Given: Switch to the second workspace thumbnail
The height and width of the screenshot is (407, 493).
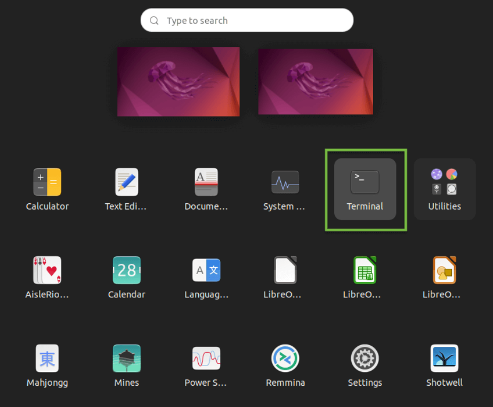Looking at the screenshot, I should 315,81.
